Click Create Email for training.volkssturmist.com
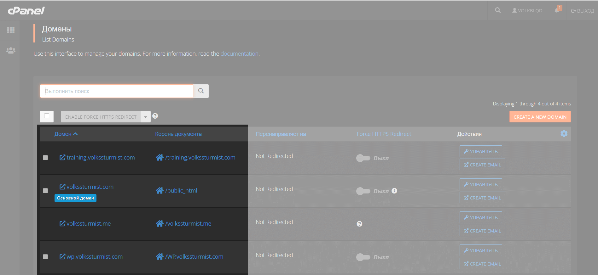The image size is (598, 275). click(x=482, y=165)
